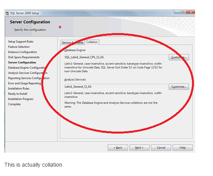Click the Latin1_General_CI_AS collation field
Image resolution: width=213 pixels, height=176 pixels.
(116, 87)
